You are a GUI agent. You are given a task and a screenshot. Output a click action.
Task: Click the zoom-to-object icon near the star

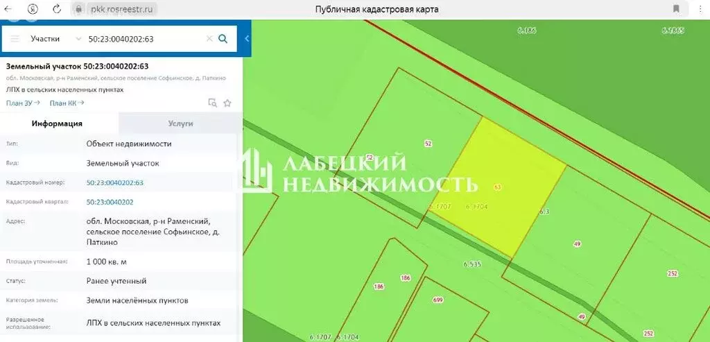click(212, 103)
